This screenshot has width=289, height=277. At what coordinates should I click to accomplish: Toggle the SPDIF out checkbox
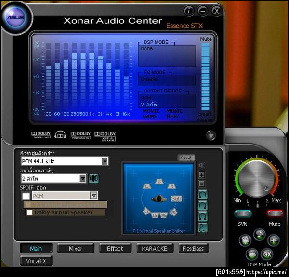(x=26, y=196)
